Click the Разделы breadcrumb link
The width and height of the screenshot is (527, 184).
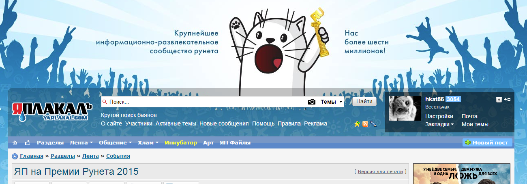[x=62, y=156]
